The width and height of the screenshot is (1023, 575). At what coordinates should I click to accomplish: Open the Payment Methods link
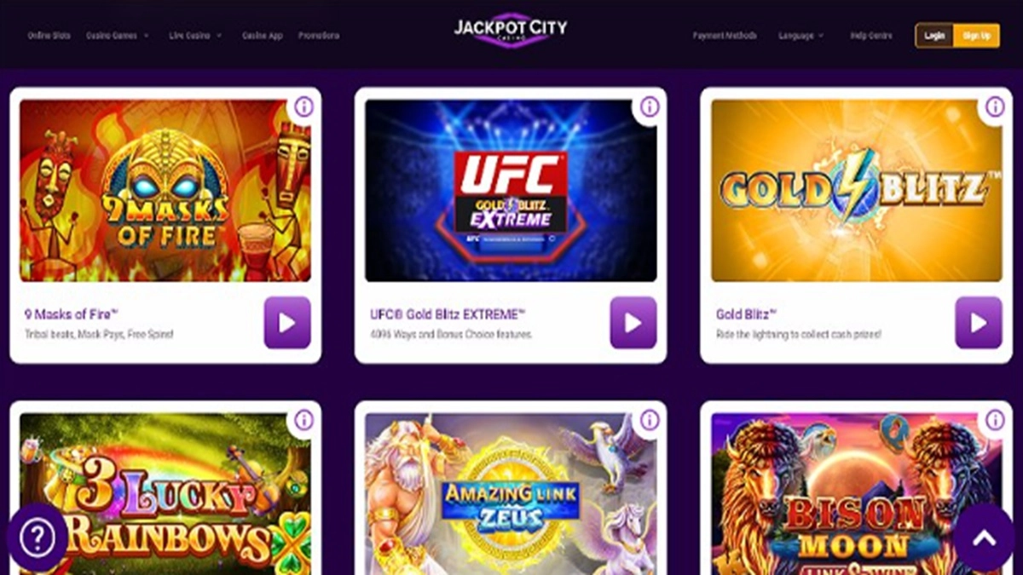(725, 36)
